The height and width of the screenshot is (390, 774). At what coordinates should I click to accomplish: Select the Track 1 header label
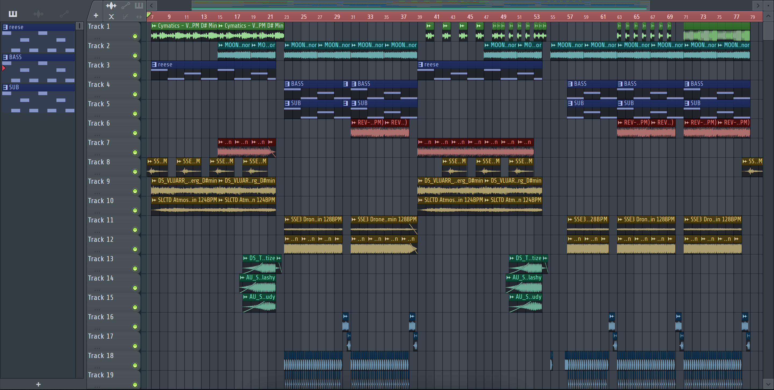pos(99,26)
